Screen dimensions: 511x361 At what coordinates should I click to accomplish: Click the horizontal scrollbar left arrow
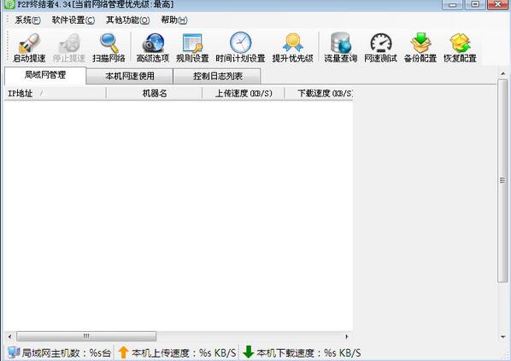click(9, 336)
